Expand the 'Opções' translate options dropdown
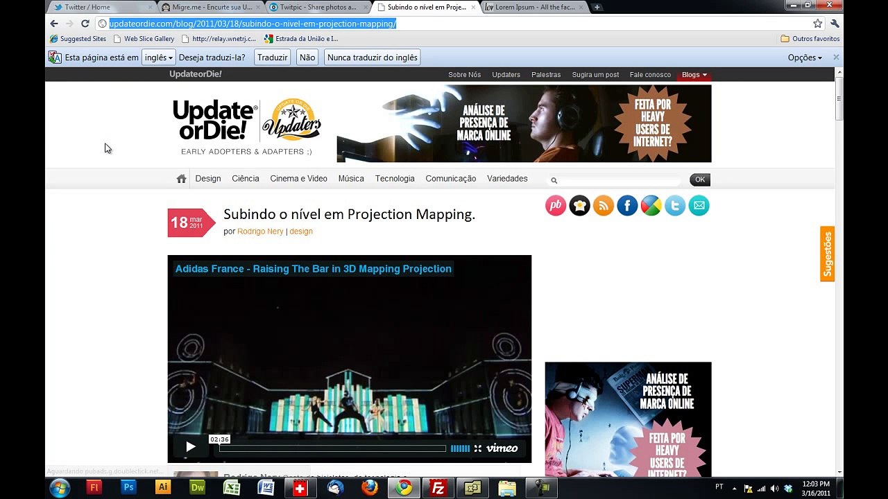 pyautogui.click(x=805, y=58)
